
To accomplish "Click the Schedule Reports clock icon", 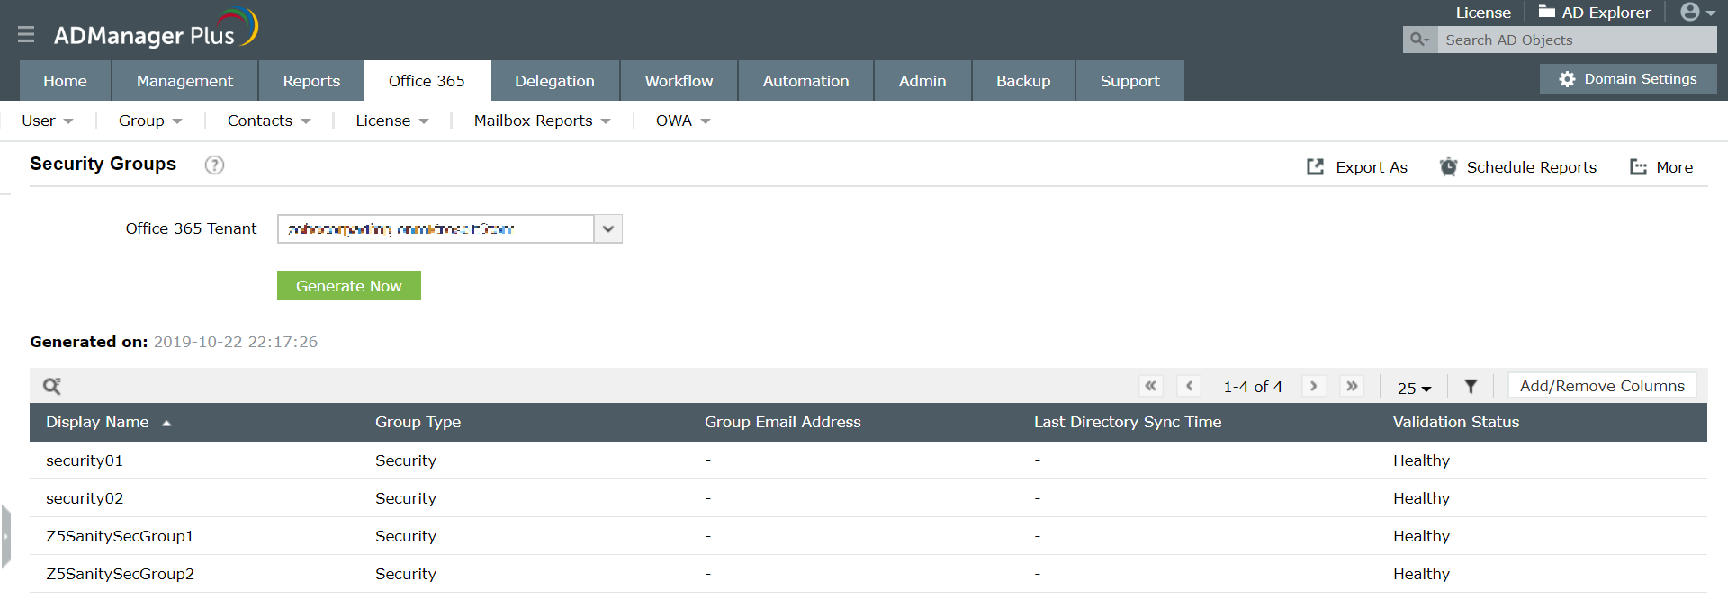I will [x=1448, y=167].
